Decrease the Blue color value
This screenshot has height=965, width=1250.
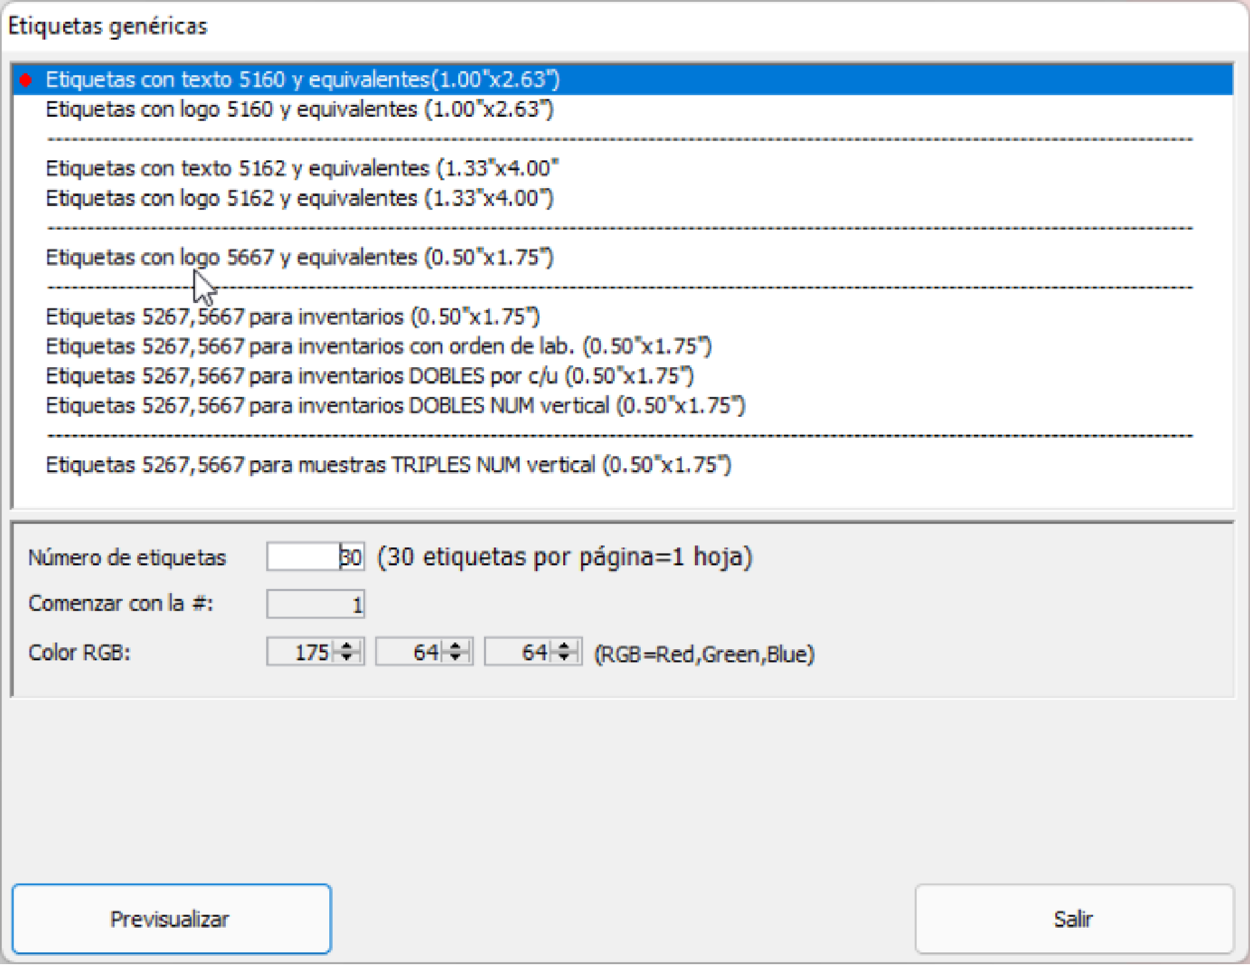tap(564, 657)
